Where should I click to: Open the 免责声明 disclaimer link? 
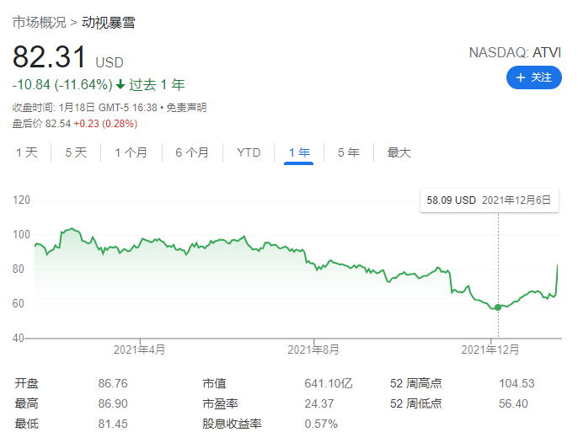pos(187,108)
